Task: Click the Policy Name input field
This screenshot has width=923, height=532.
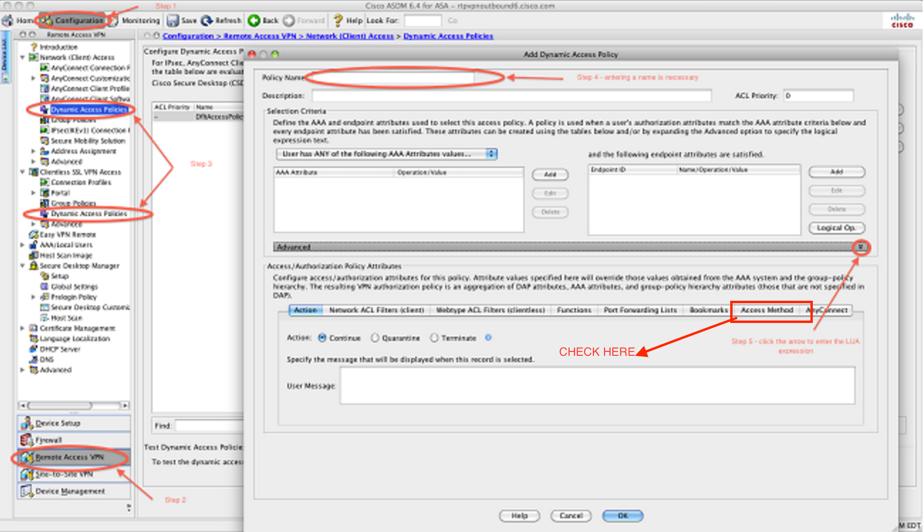Action: coord(393,77)
